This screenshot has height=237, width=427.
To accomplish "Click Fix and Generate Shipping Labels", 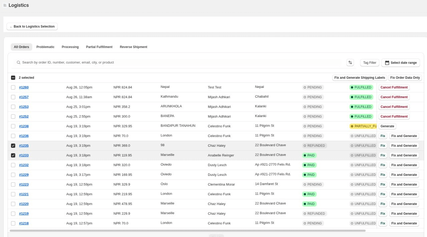I will [359, 78].
